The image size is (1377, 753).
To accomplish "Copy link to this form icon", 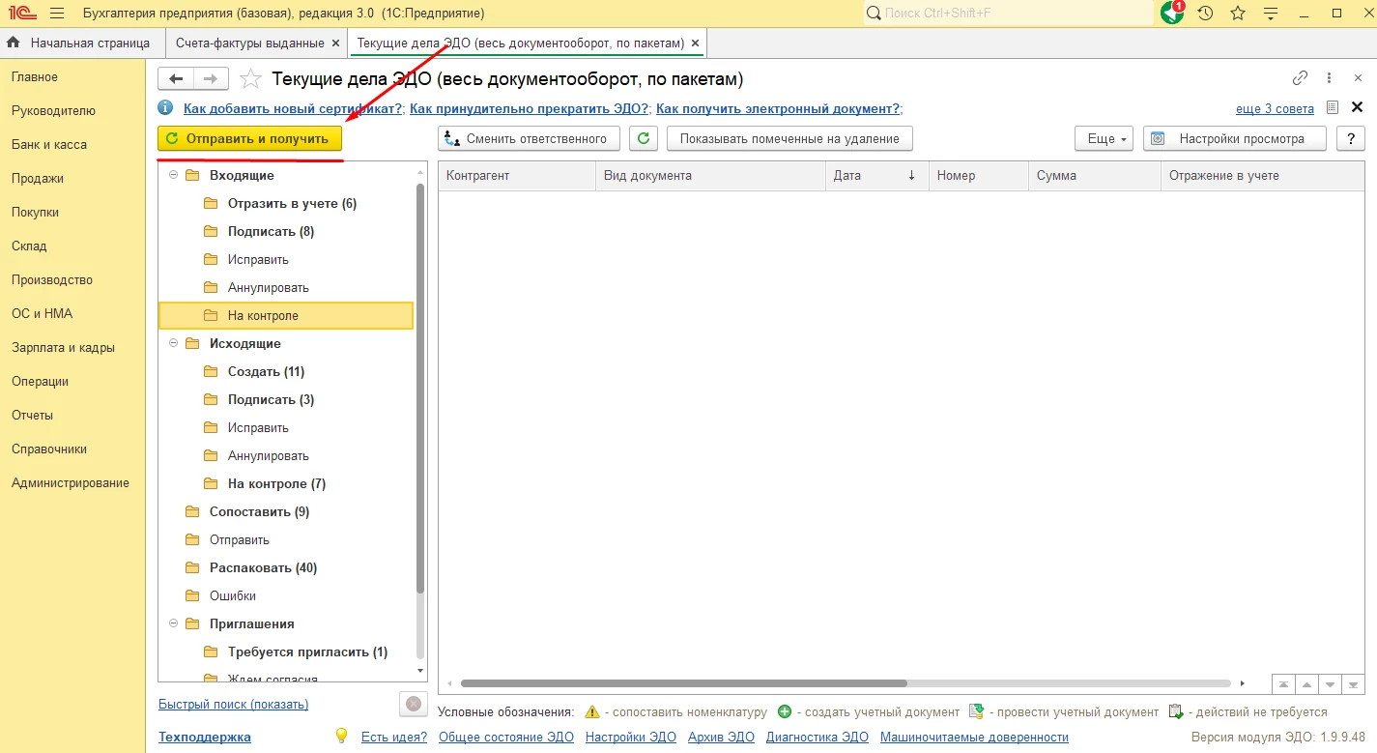I will pyautogui.click(x=1301, y=78).
